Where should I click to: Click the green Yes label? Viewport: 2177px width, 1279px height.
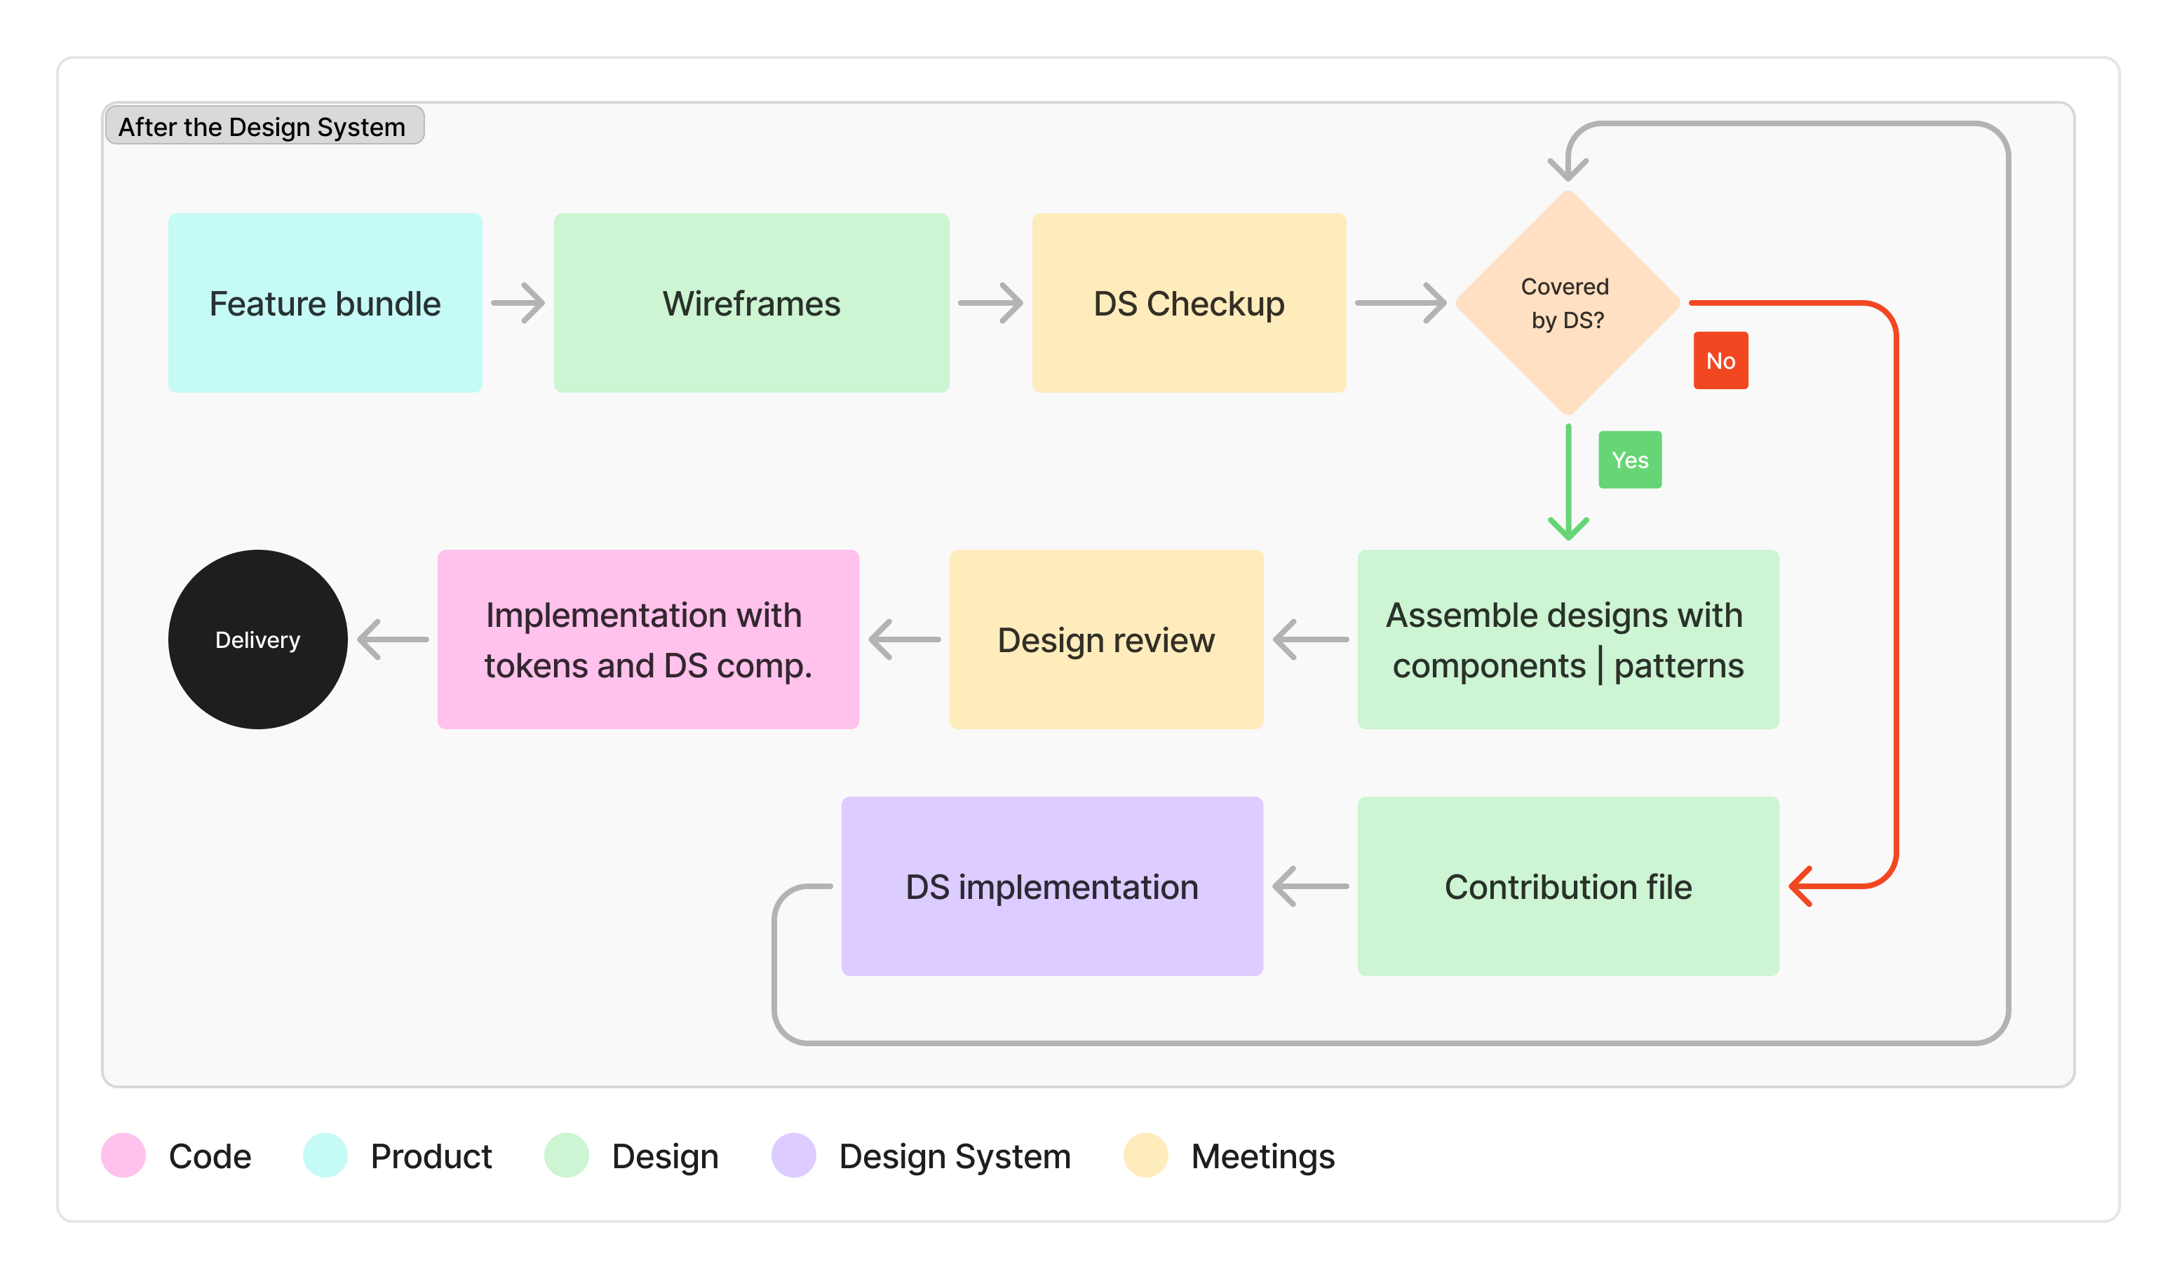pos(1629,459)
